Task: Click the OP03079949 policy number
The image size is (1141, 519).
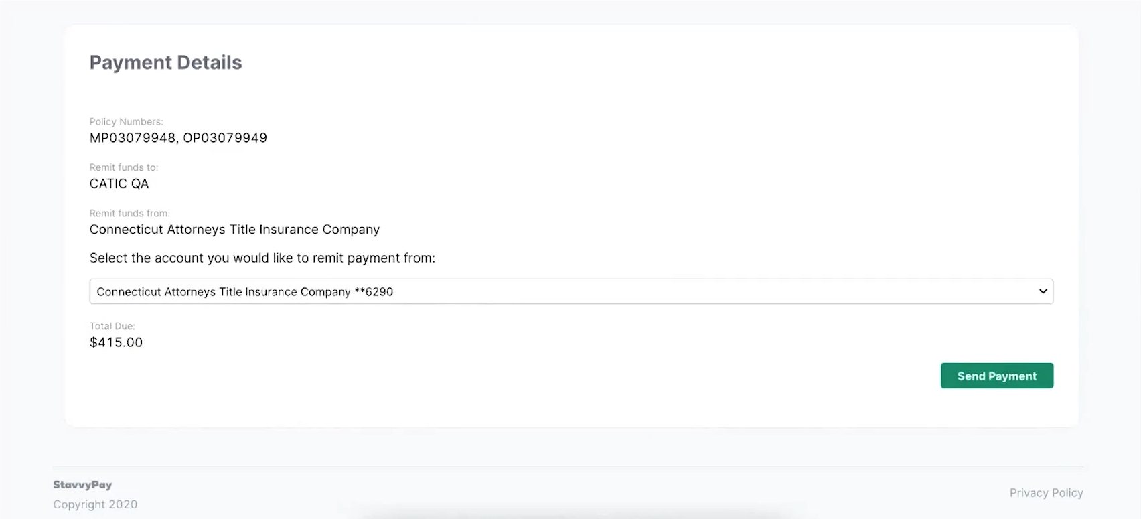Action: 225,138
